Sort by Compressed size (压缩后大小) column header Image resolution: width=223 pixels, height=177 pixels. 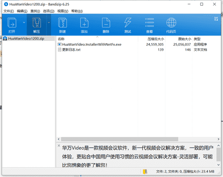156,39
